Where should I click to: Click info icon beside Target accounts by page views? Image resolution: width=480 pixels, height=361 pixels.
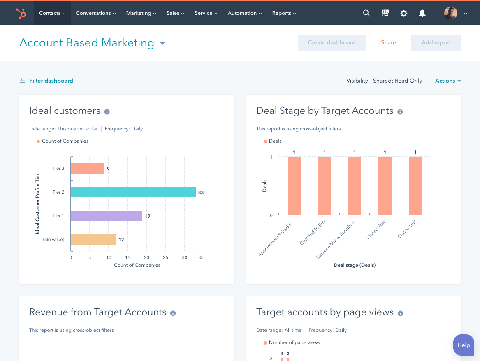[401, 313]
